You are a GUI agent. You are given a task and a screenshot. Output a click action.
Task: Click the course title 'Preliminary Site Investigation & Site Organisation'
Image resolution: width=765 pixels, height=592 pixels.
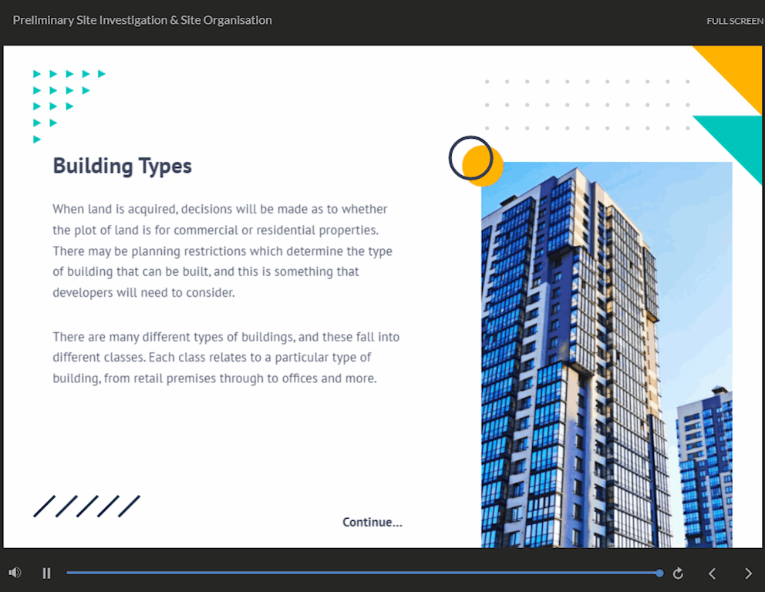click(142, 20)
